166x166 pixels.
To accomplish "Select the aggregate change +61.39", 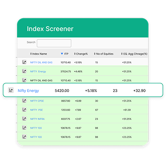I will 127,110.
